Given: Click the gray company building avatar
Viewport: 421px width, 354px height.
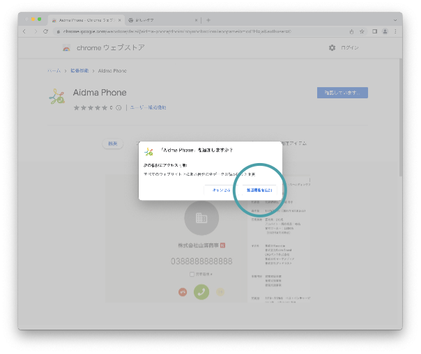Looking at the screenshot, I should (x=201, y=218).
